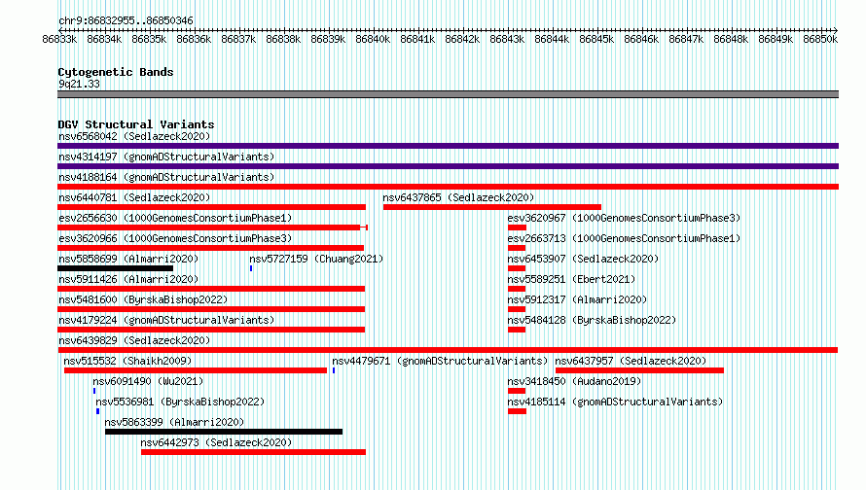
Task: Click the nsv5863399 (Almarri2020) label
Action: click(x=174, y=422)
